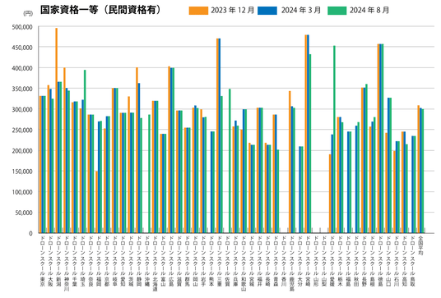Click the (円) unit label
441x298 pixels.
coord(28,13)
